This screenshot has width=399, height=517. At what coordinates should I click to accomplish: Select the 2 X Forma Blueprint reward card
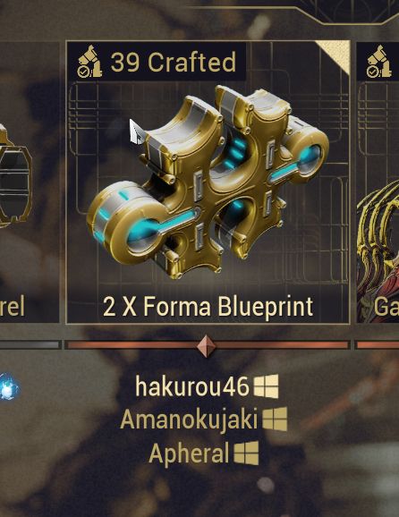tap(208, 182)
